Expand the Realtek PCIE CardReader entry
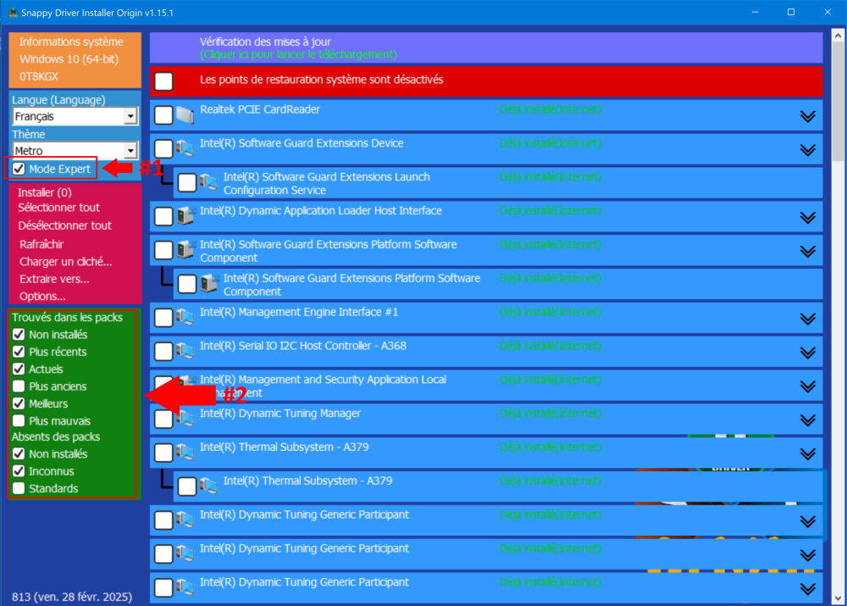 tap(807, 116)
